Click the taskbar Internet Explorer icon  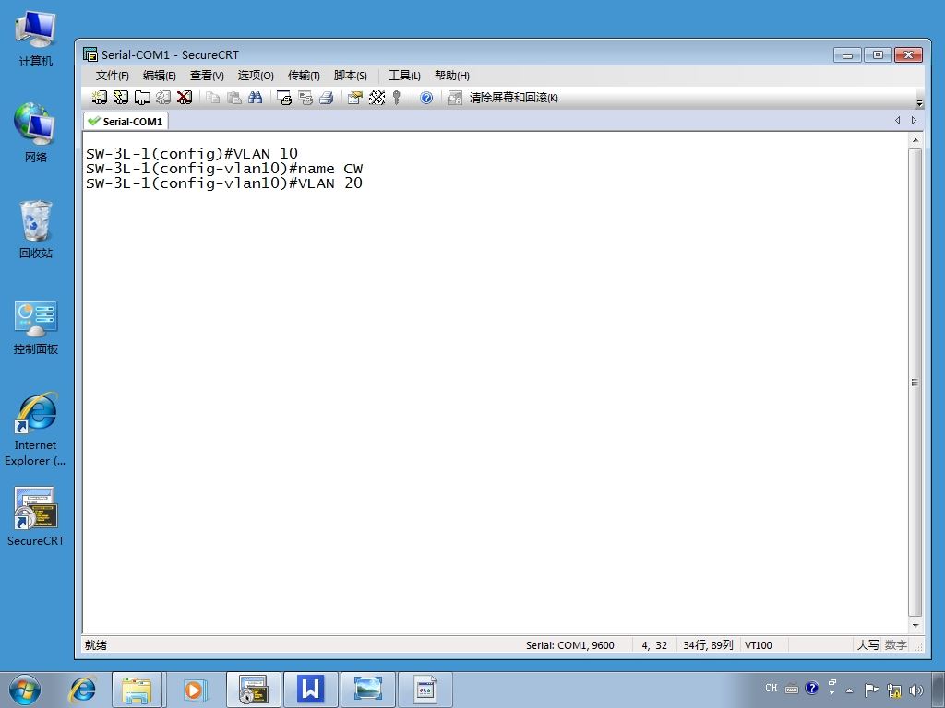(x=82, y=690)
